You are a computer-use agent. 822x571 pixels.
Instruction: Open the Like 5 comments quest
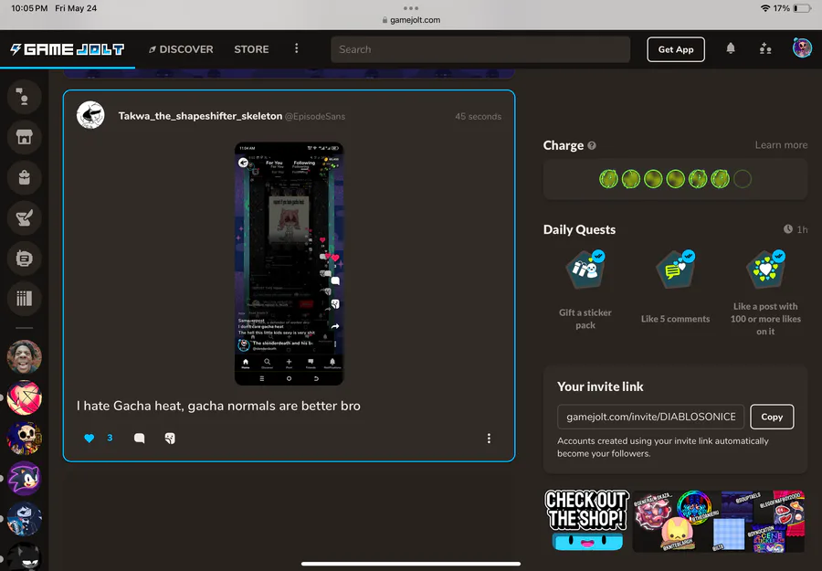[675, 288]
